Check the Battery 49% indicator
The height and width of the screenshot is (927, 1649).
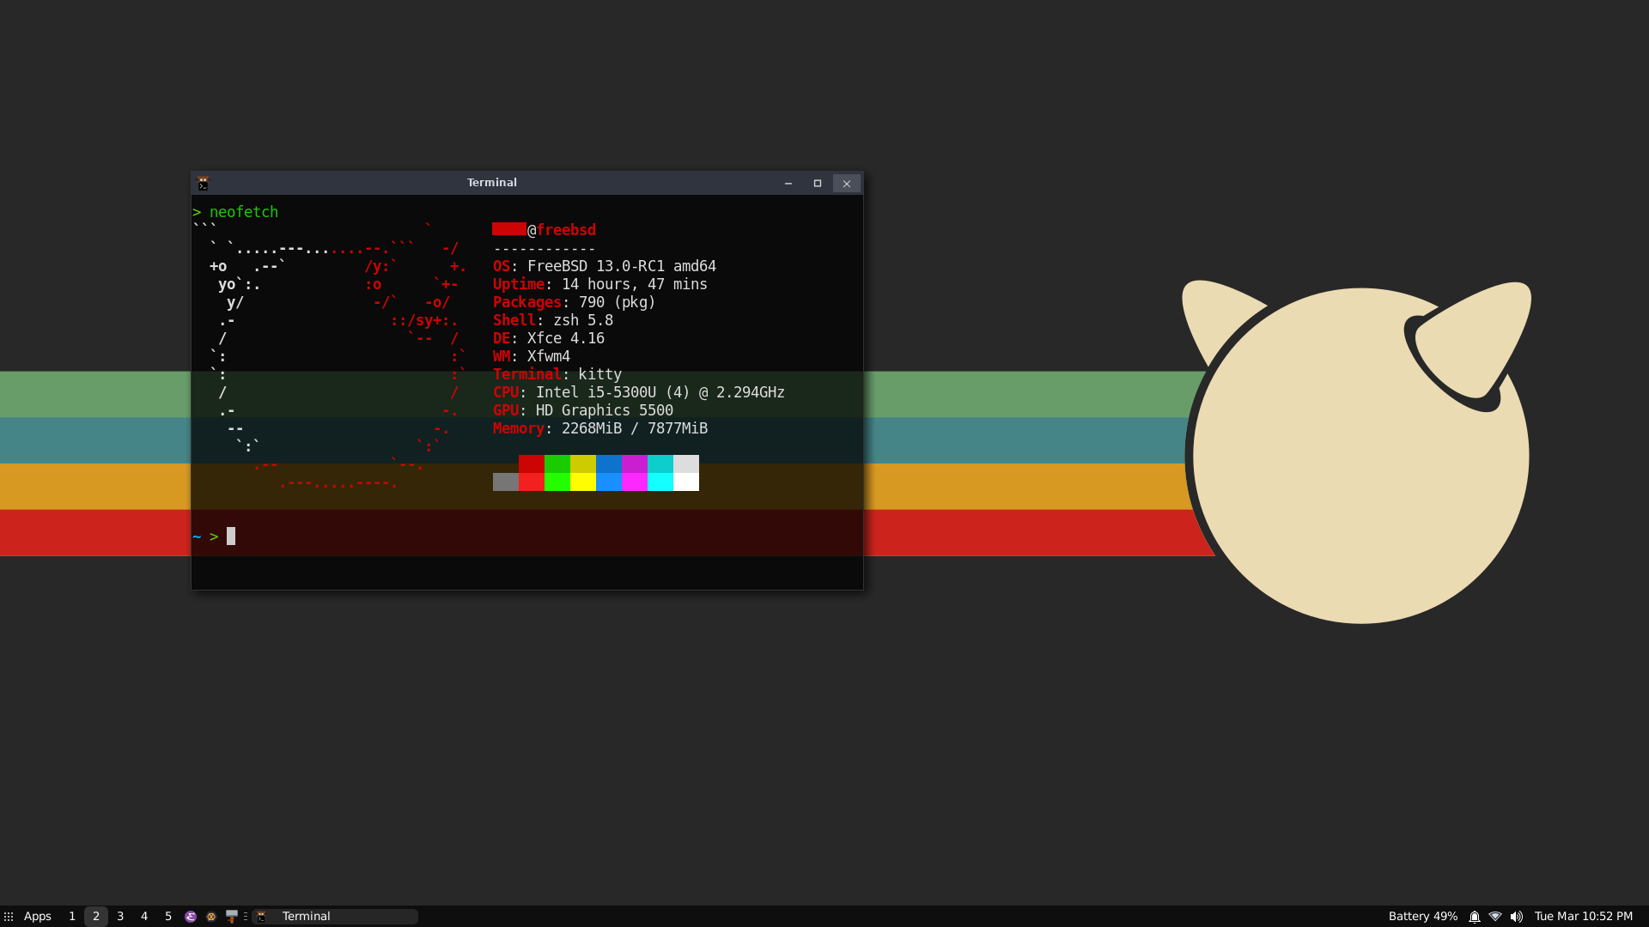1422,916
